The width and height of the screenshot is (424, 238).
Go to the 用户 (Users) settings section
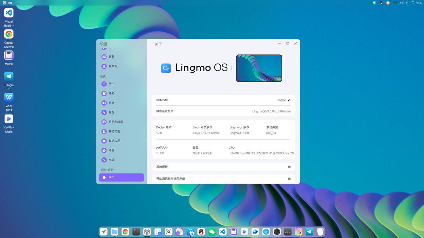point(122,84)
